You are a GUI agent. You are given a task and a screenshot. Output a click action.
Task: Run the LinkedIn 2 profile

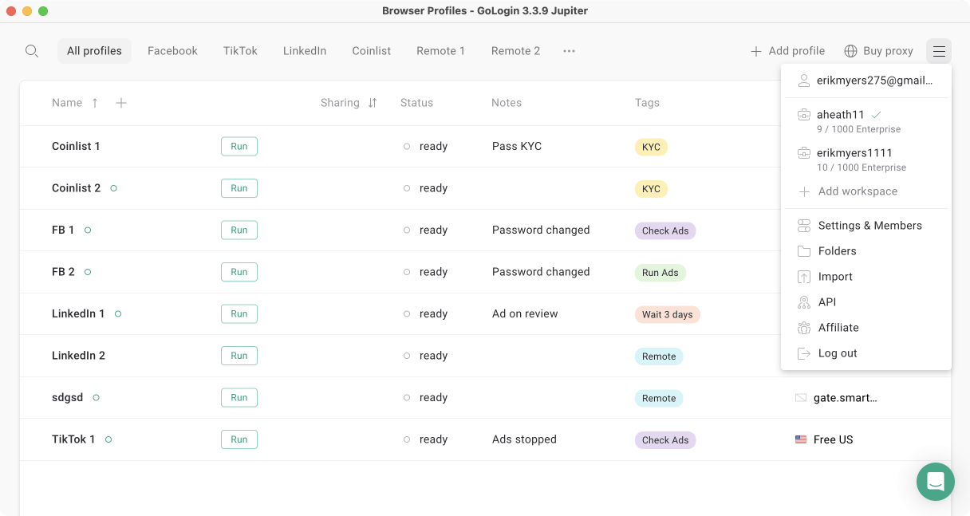point(239,356)
